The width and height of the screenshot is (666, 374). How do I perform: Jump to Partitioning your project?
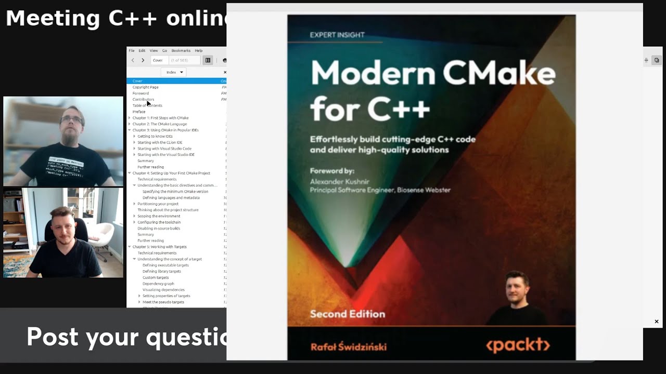(158, 204)
